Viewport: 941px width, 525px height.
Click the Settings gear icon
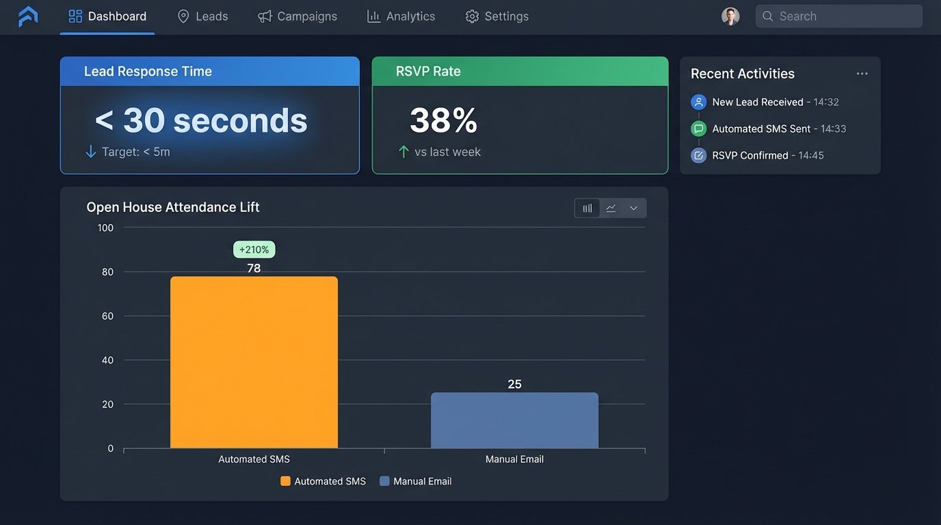coord(472,16)
